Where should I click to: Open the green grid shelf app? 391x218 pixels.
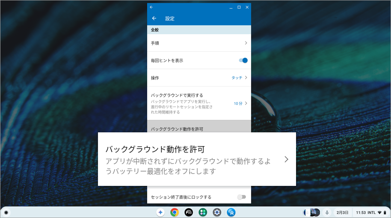(203, 212)
